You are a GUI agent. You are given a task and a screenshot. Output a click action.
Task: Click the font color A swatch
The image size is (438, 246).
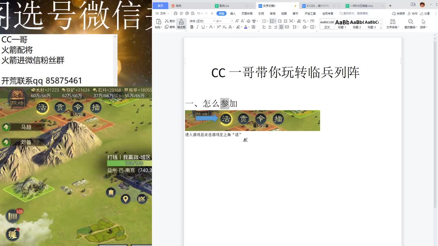point(246,27)
